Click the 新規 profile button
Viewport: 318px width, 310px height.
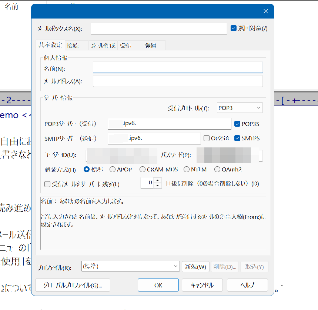coord(195,266)
